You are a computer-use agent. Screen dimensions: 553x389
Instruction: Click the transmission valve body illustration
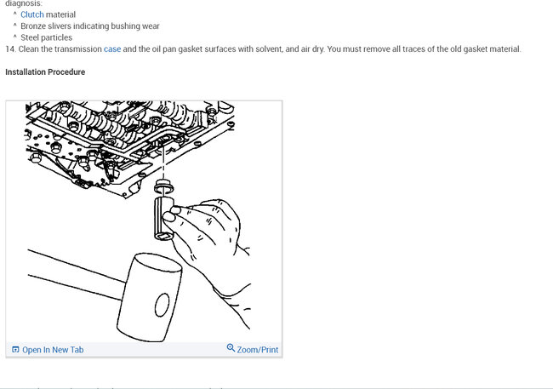click(127, 145)
